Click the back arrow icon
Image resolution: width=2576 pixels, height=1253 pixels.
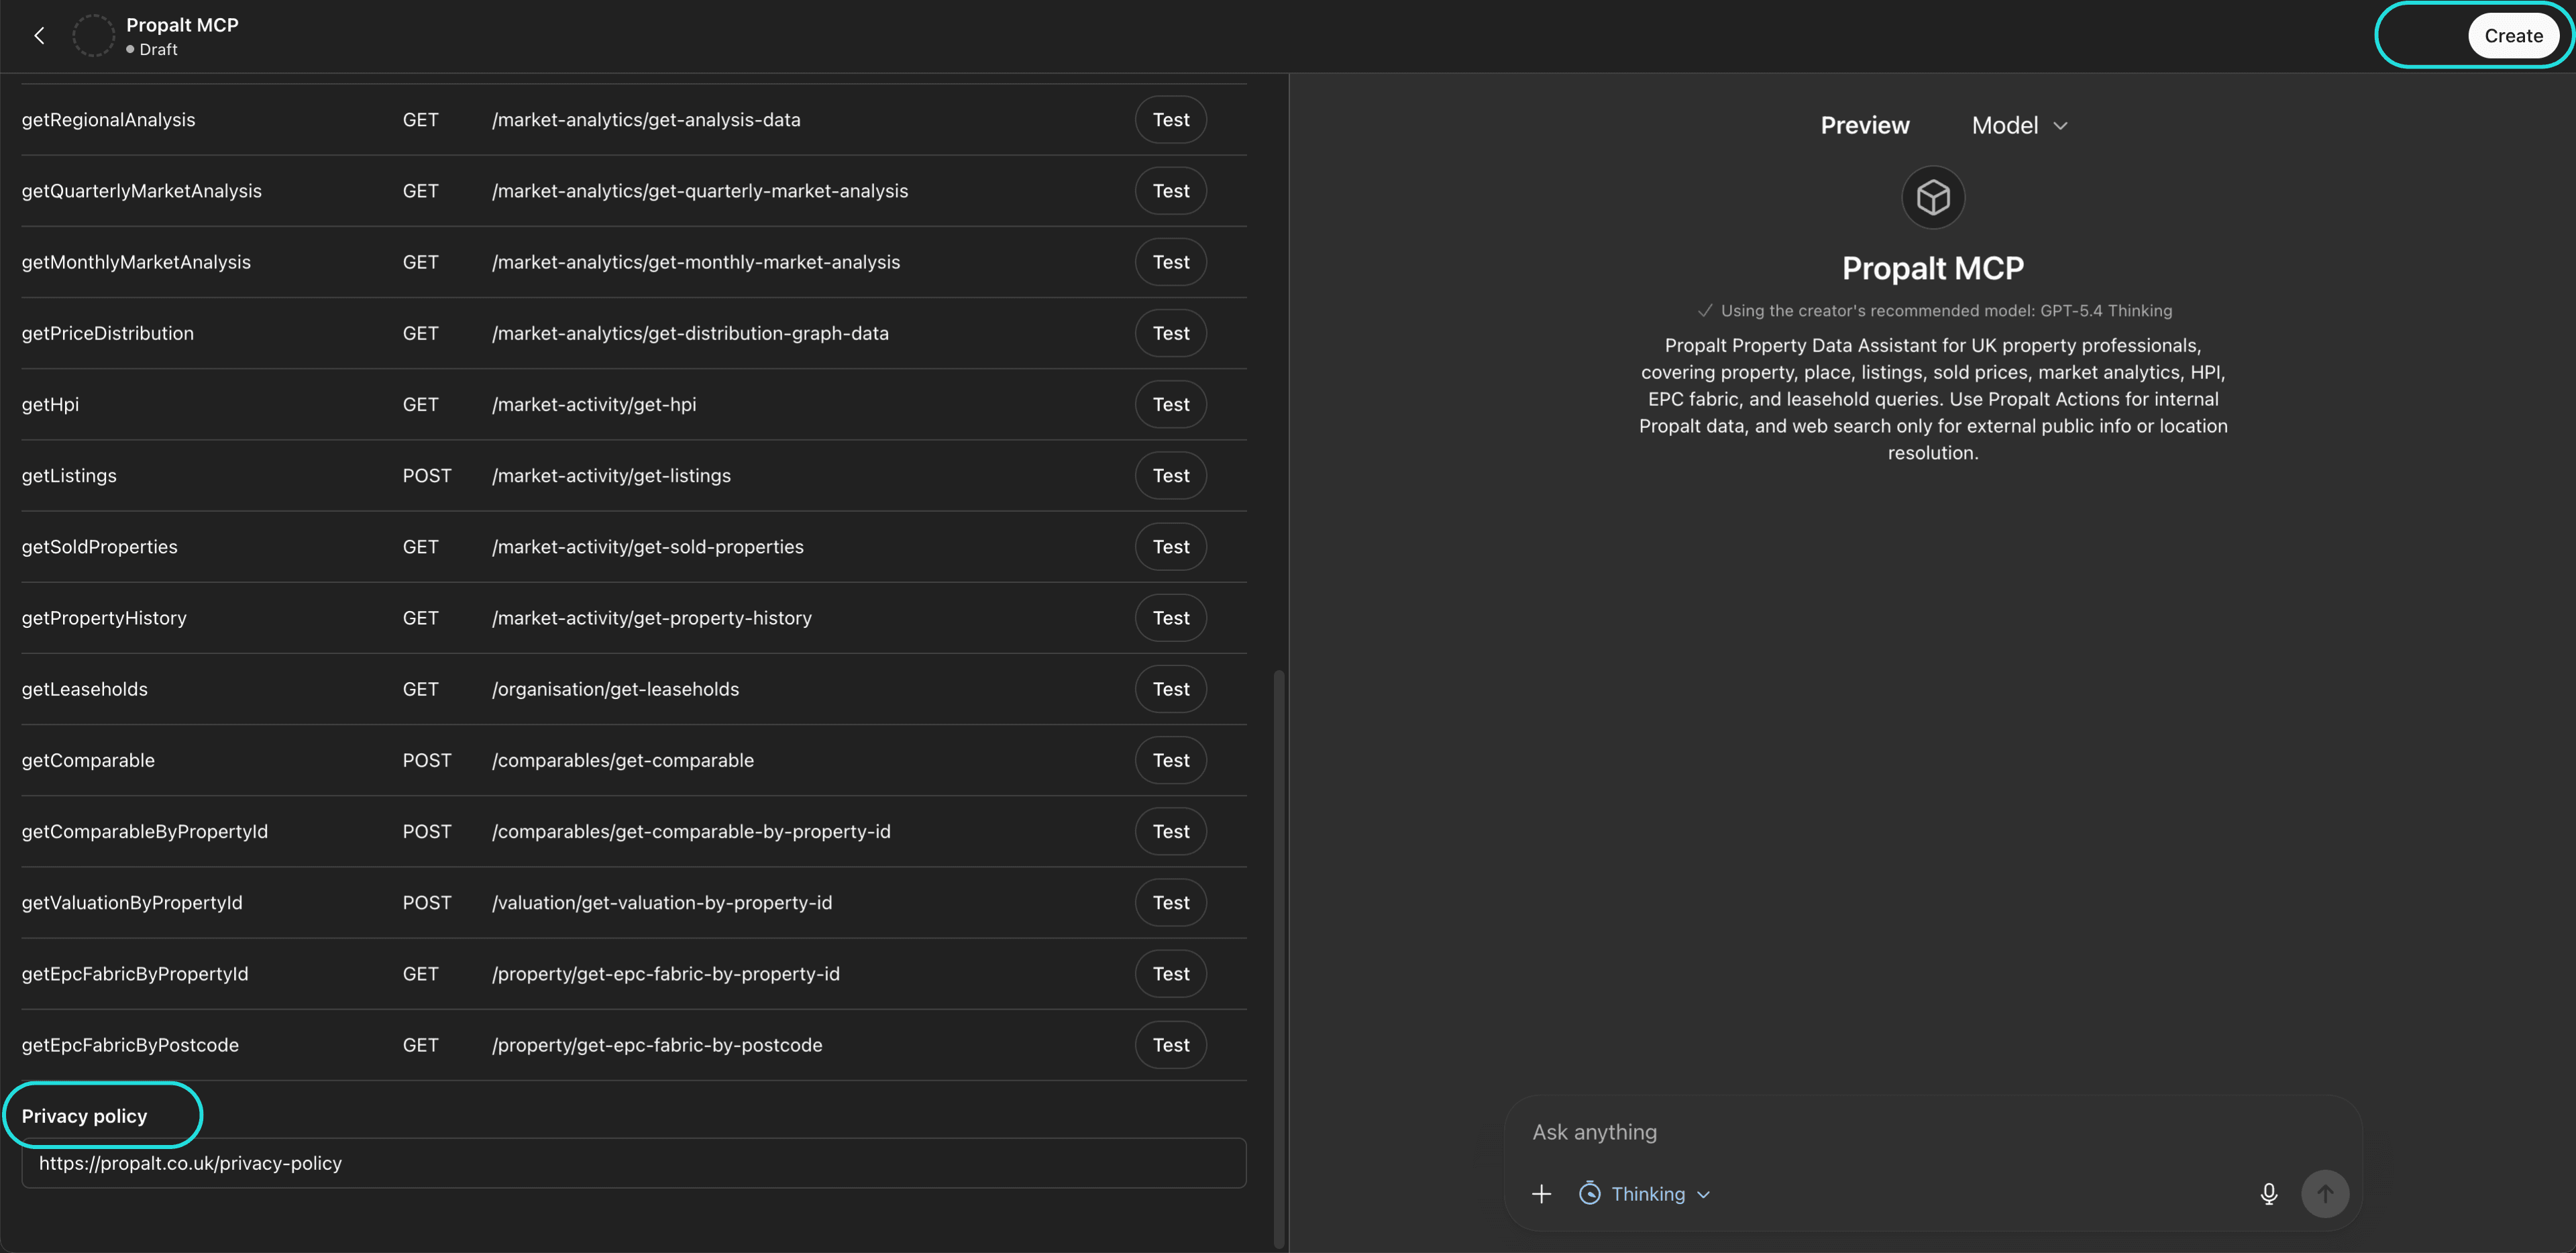tap(39, 36)
